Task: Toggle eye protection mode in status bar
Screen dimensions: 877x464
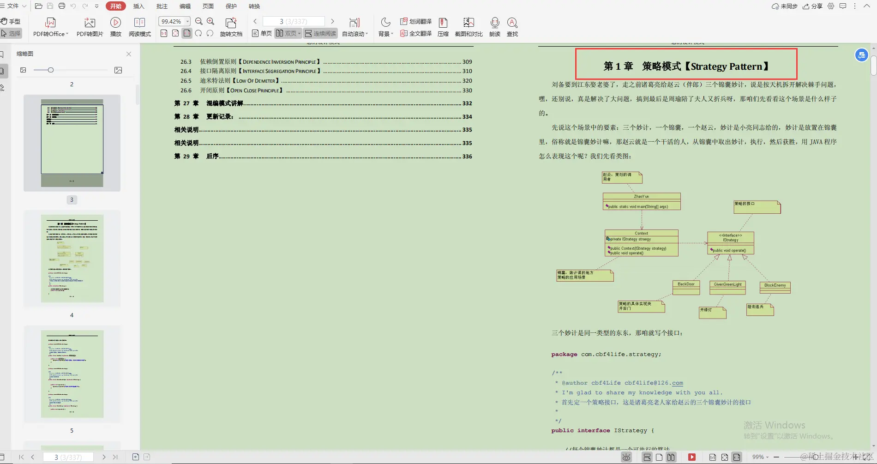Action: (626, 457)
